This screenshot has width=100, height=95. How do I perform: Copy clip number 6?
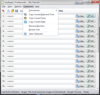[x=80, y=41]
